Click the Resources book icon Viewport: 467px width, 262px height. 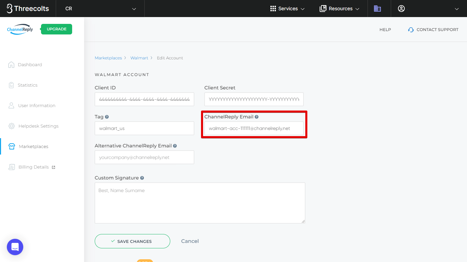(x=323, y=9)
